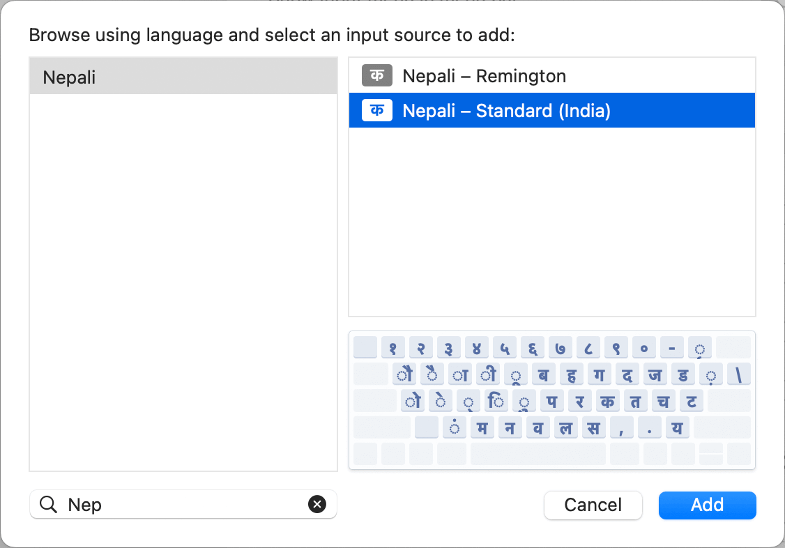The height and width of the screenshot is (548, 785).
Task: Click the Nepali – Standard (India) keyboard icon
Action: coord(377,110)
